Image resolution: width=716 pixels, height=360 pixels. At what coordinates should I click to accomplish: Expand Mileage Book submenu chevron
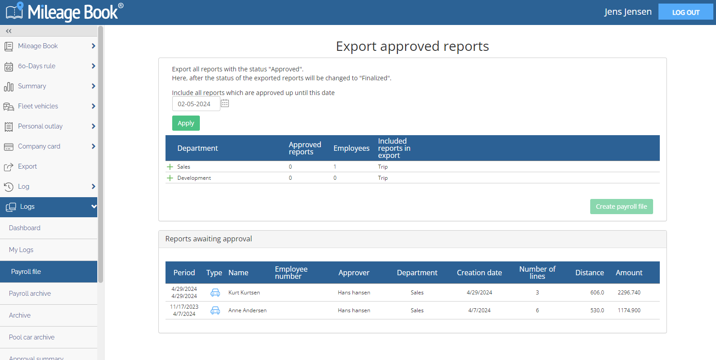(x=93, y=46)
